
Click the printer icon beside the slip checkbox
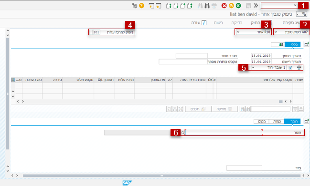299,68
